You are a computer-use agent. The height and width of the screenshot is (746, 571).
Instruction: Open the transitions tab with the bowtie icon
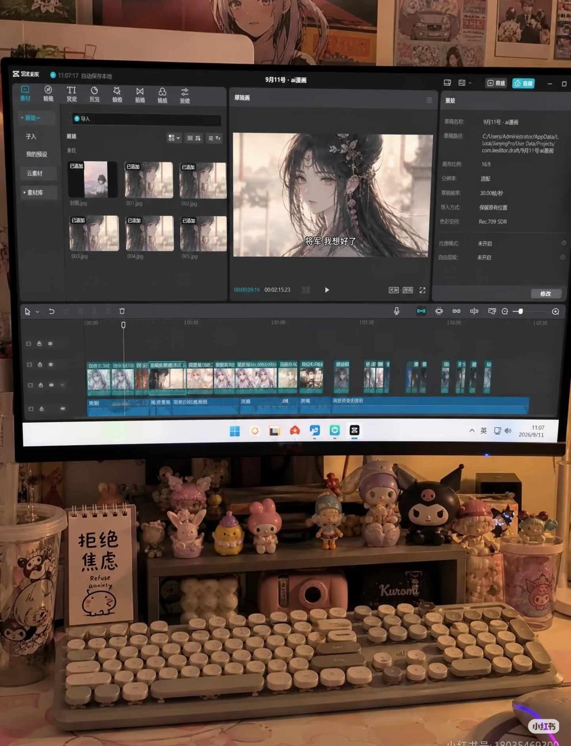(140, 95)
